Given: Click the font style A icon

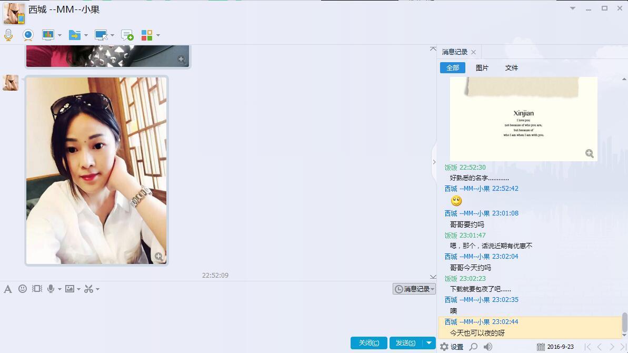Looking at the screenshot, I should coord(7,289).
